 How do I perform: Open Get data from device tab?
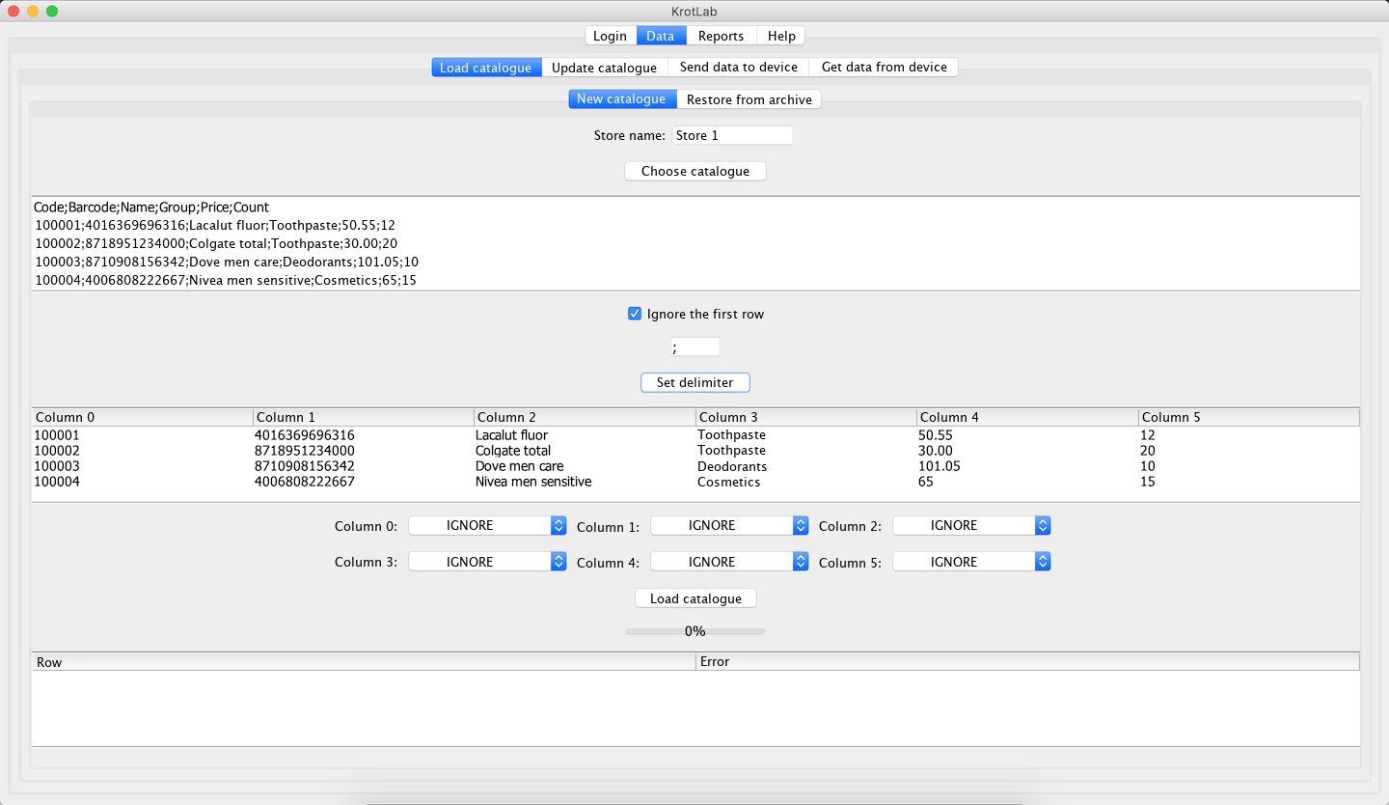(x=885, y=68)
